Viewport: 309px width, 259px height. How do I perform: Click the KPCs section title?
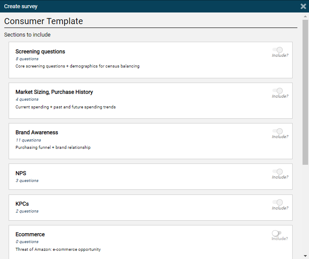[x=22, y=204]
